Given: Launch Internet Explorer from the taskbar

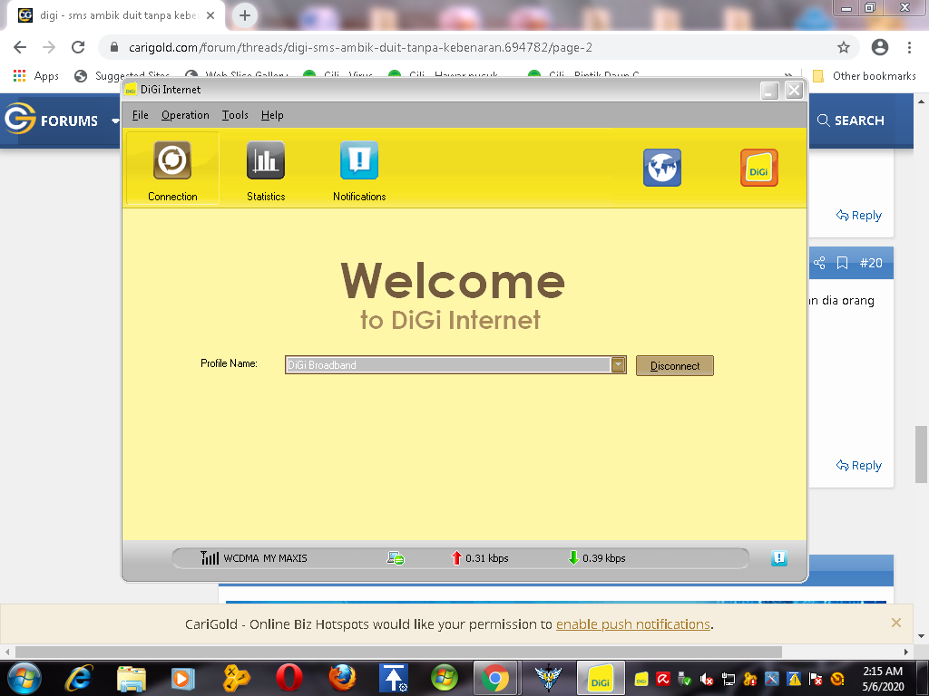Looking at the screenshot, I should [x=80, y=678].
